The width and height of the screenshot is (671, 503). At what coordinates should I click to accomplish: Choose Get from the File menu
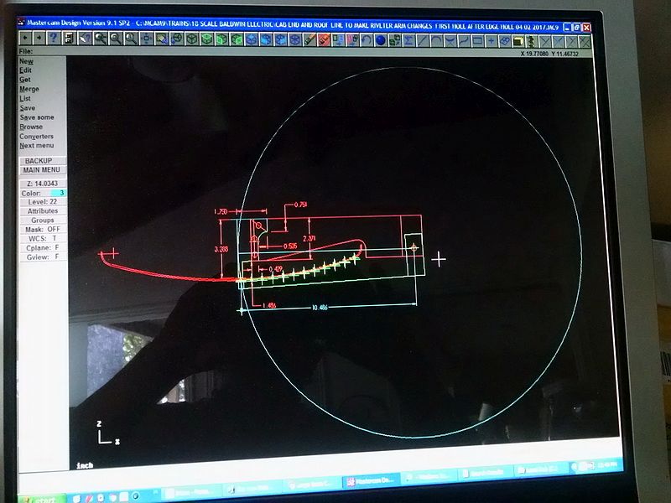(25, 80)
